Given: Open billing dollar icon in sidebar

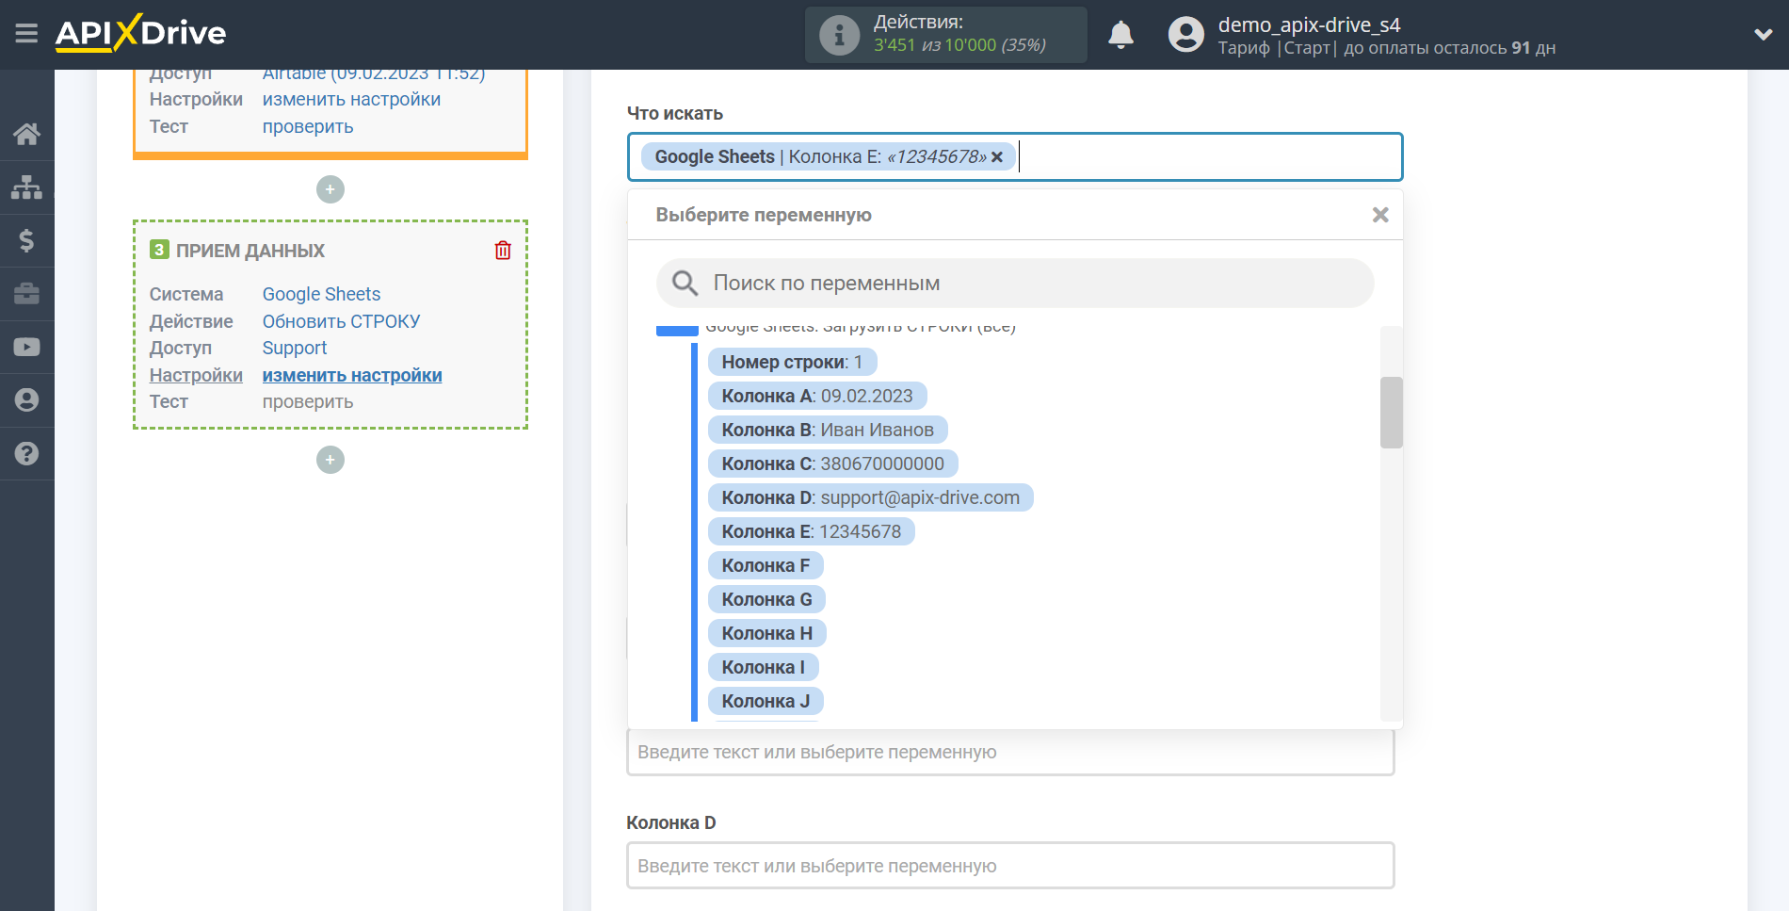Looking at the screenshot, I should pyautogui.click(x=26, y=241).
